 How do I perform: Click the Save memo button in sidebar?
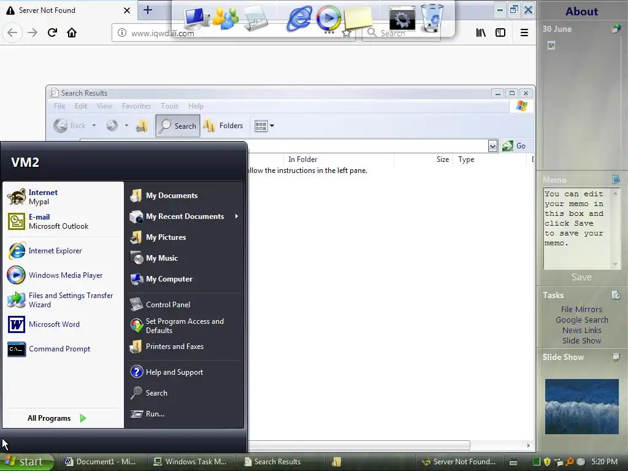click(x=581, y=277)
